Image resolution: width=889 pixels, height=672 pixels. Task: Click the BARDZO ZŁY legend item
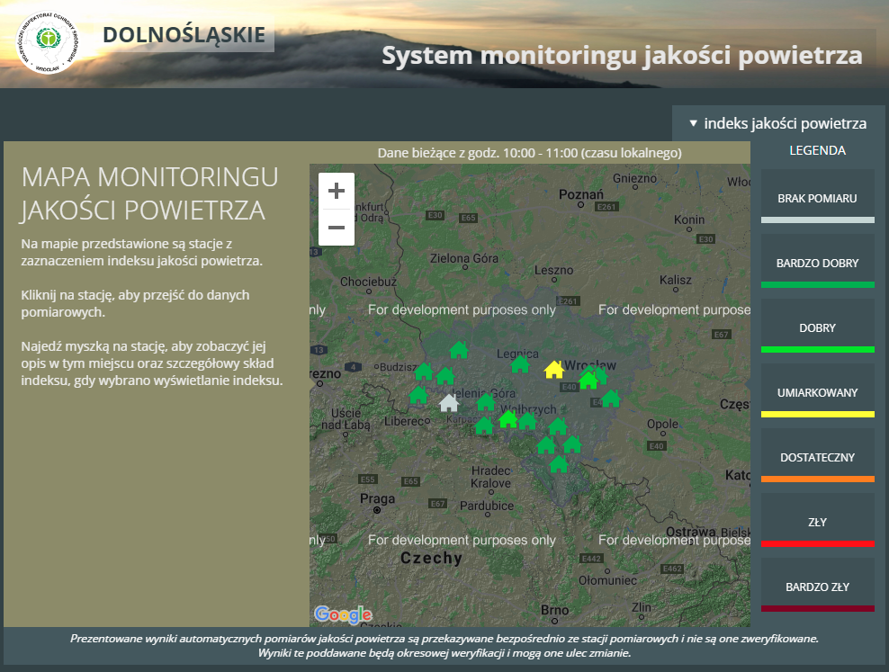point(817,587)
